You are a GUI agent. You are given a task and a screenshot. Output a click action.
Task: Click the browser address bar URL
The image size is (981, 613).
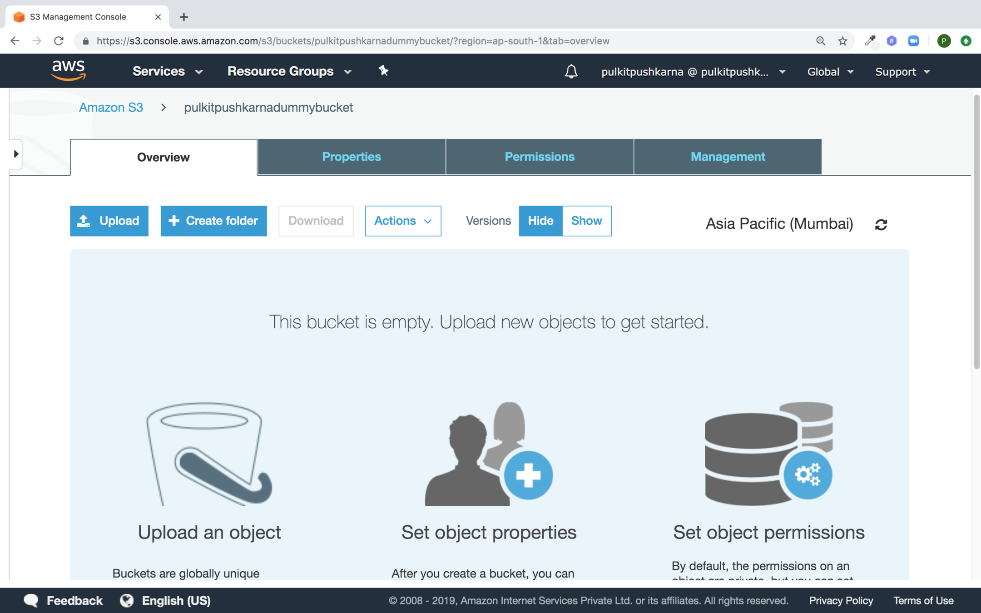[352, 41]
